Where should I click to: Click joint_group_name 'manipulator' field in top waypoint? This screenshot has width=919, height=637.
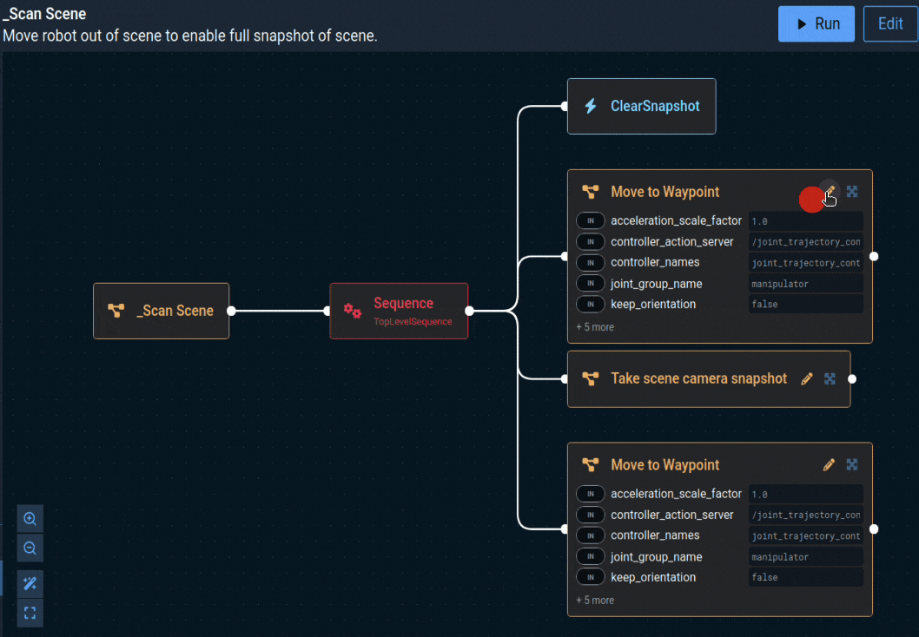tap(806, 284)
